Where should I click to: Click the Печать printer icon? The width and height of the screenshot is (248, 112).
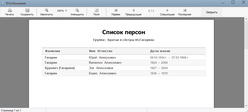pyautogui.click(x=10, y=10)
